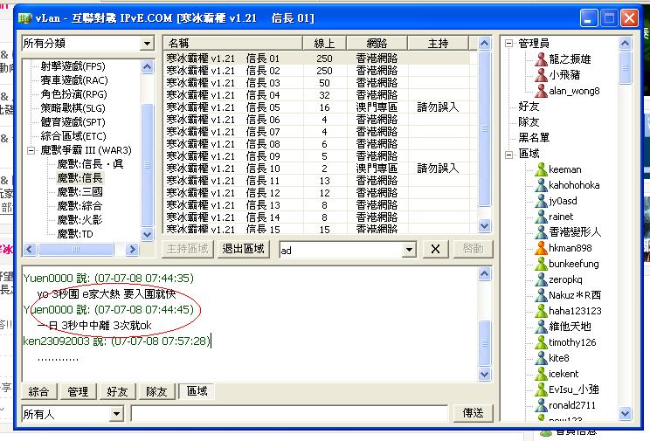Switch to the 綜合 chat tab
Image resolution: width=650 pixels, height=441 pixels.
click(38, 391)
